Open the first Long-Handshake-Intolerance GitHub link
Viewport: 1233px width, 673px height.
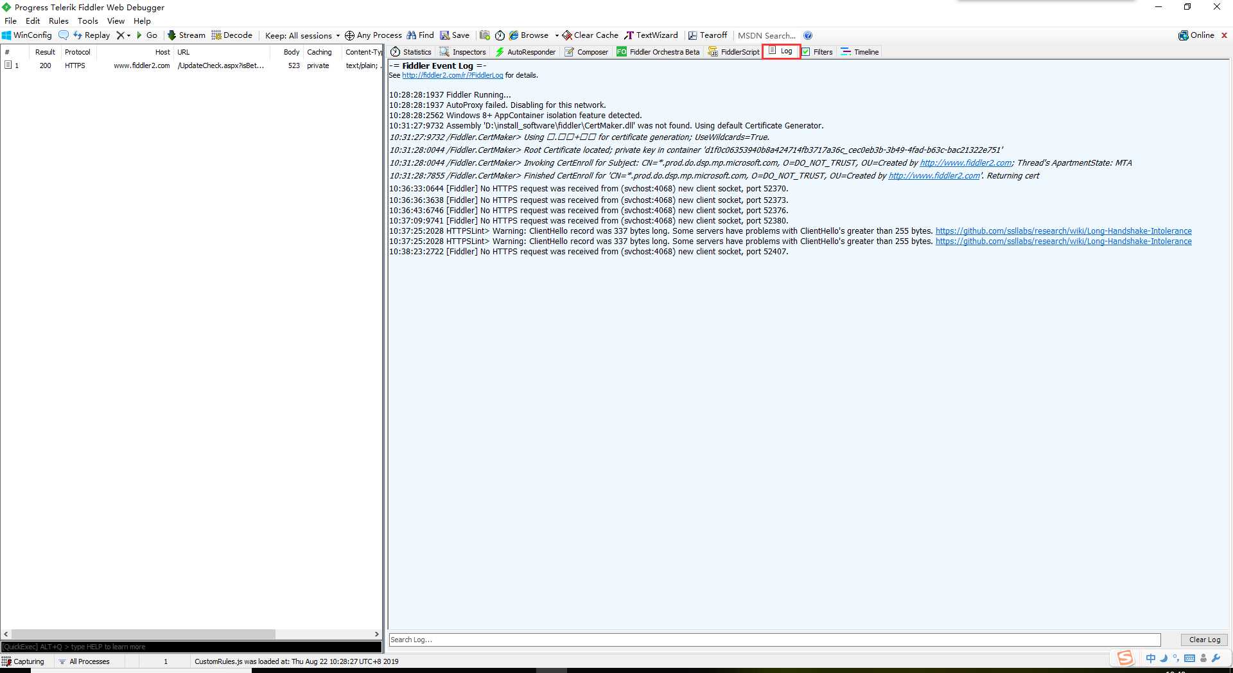pos(1063,231)
